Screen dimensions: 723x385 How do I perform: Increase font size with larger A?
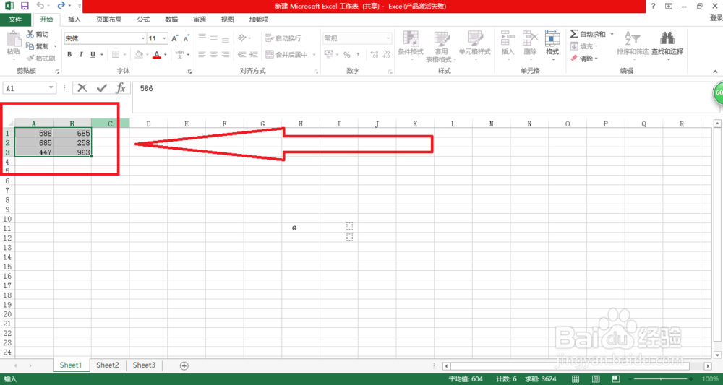pos(175,39)
